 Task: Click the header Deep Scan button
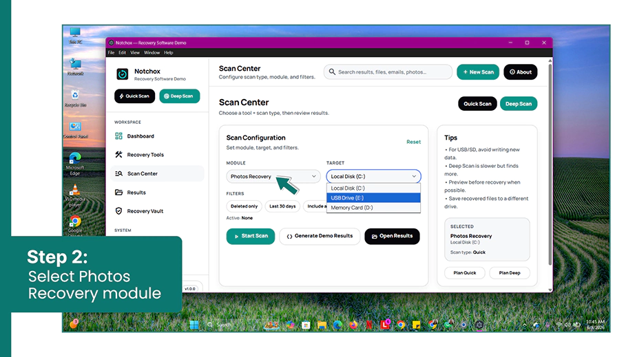tap(519, 104)
